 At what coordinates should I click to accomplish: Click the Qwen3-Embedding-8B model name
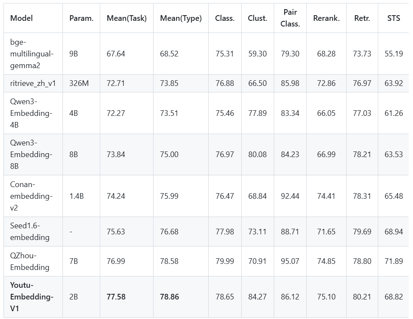coord(31,155)
